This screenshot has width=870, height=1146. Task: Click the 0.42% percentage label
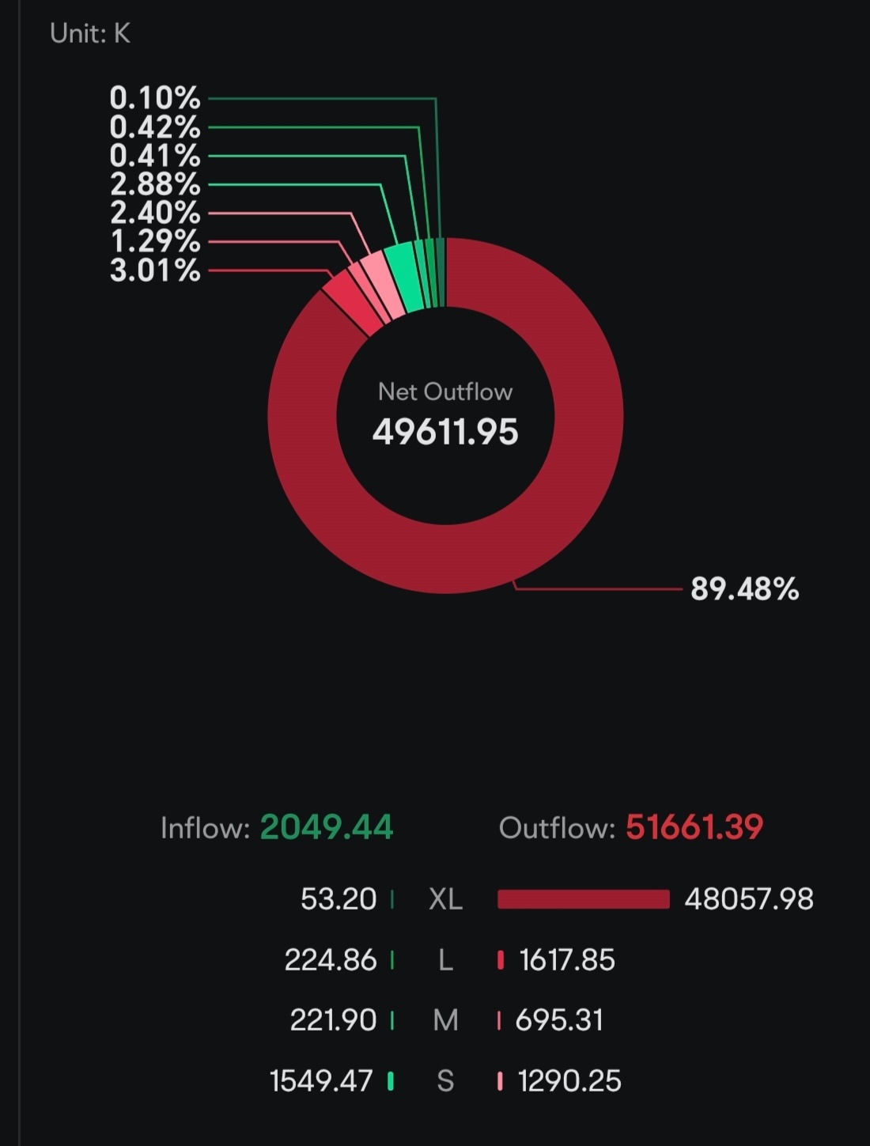click(155, 127)
